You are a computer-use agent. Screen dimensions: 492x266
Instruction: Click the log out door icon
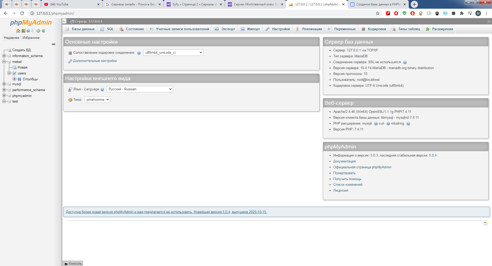(23, 31)
